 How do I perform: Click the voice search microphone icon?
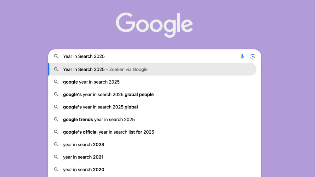[x=242, y=56]
